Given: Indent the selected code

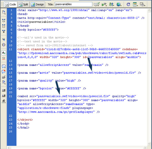Looking at the screenshot, I should point(4,90).
